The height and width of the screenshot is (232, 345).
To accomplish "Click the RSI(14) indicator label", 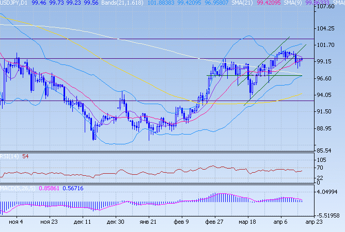I will 9,156.
